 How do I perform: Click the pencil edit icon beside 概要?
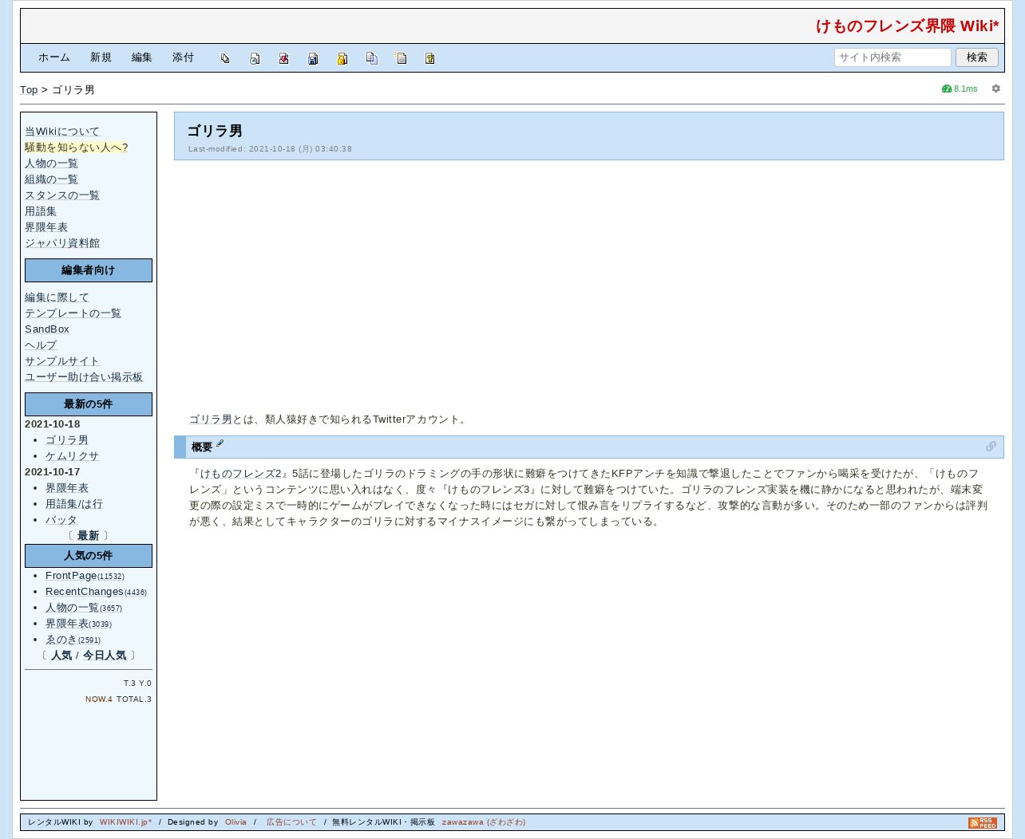click(x=220, y=443)
